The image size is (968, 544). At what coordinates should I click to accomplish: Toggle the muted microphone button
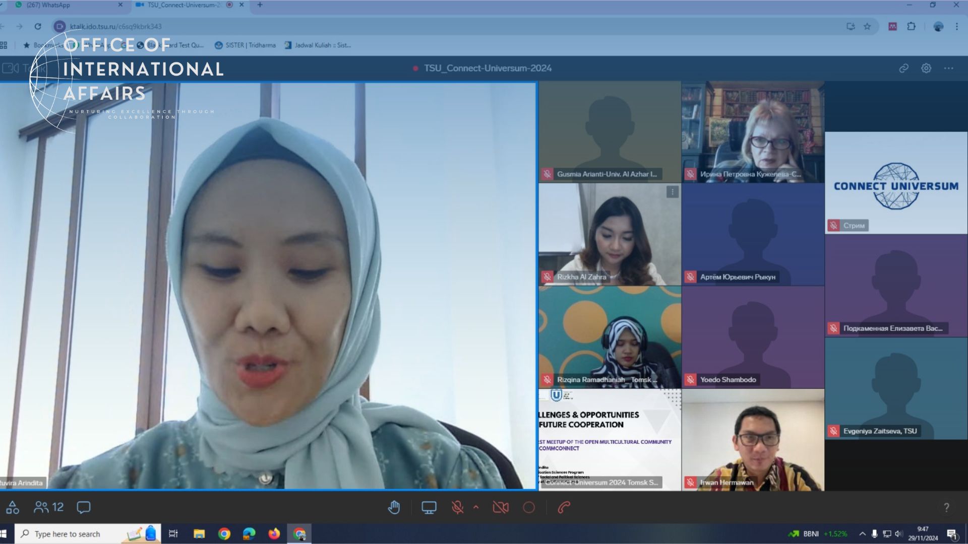coord(457,508)
